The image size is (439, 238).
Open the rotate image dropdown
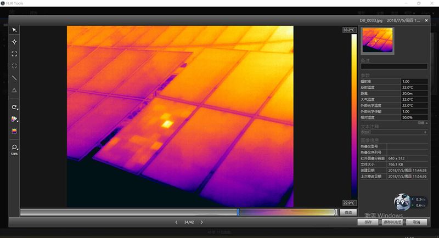(x=15, y=107)
